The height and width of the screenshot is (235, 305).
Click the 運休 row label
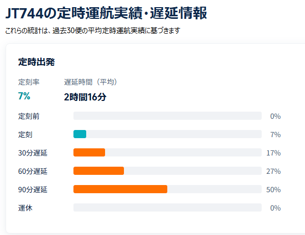point(25,208)
